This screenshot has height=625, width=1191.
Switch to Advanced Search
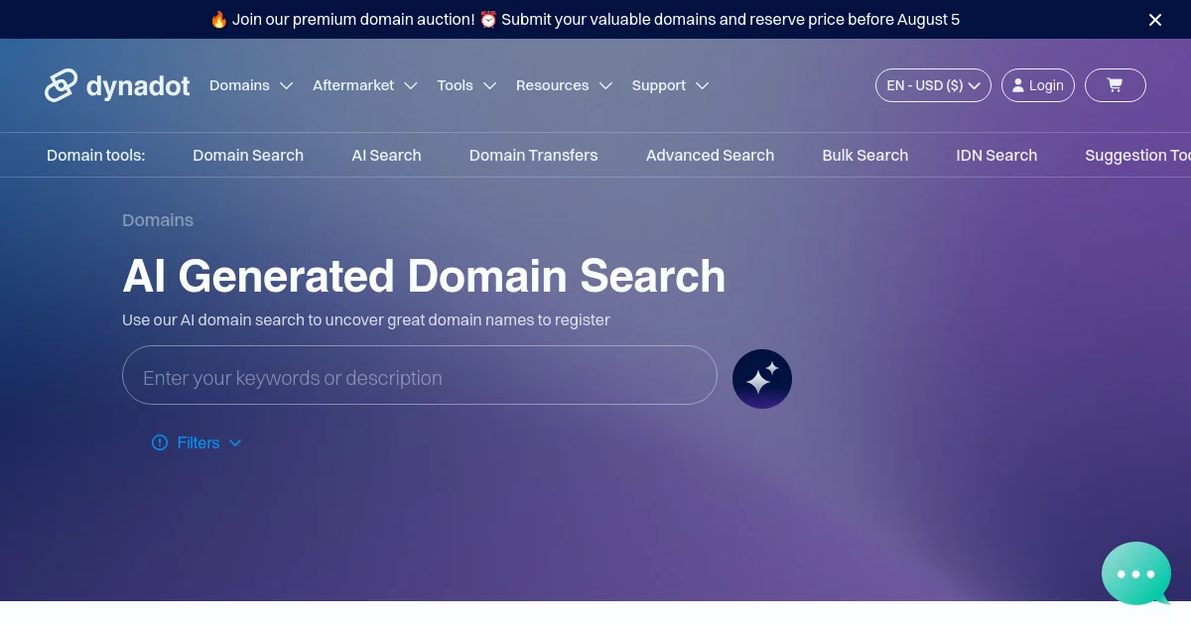click(x=710, y=155)
